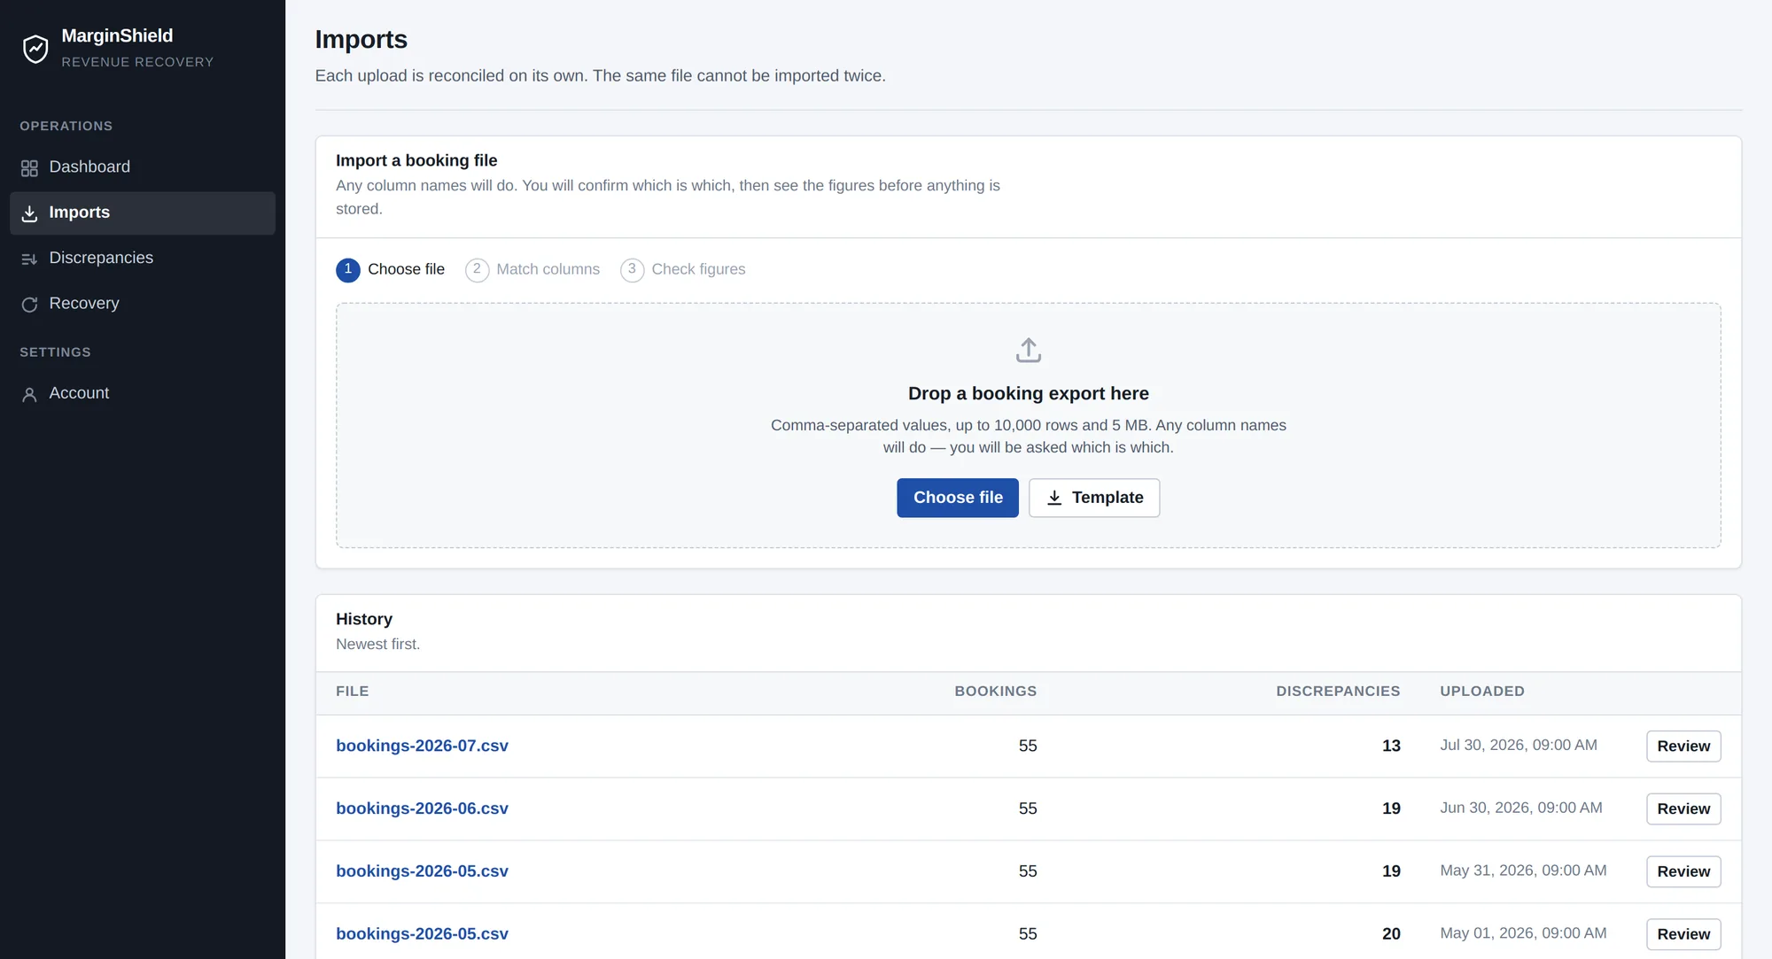Click the MarginShield shield logo icon
The width and height of the screenshot is (1772, 959).
coord(35,49)
